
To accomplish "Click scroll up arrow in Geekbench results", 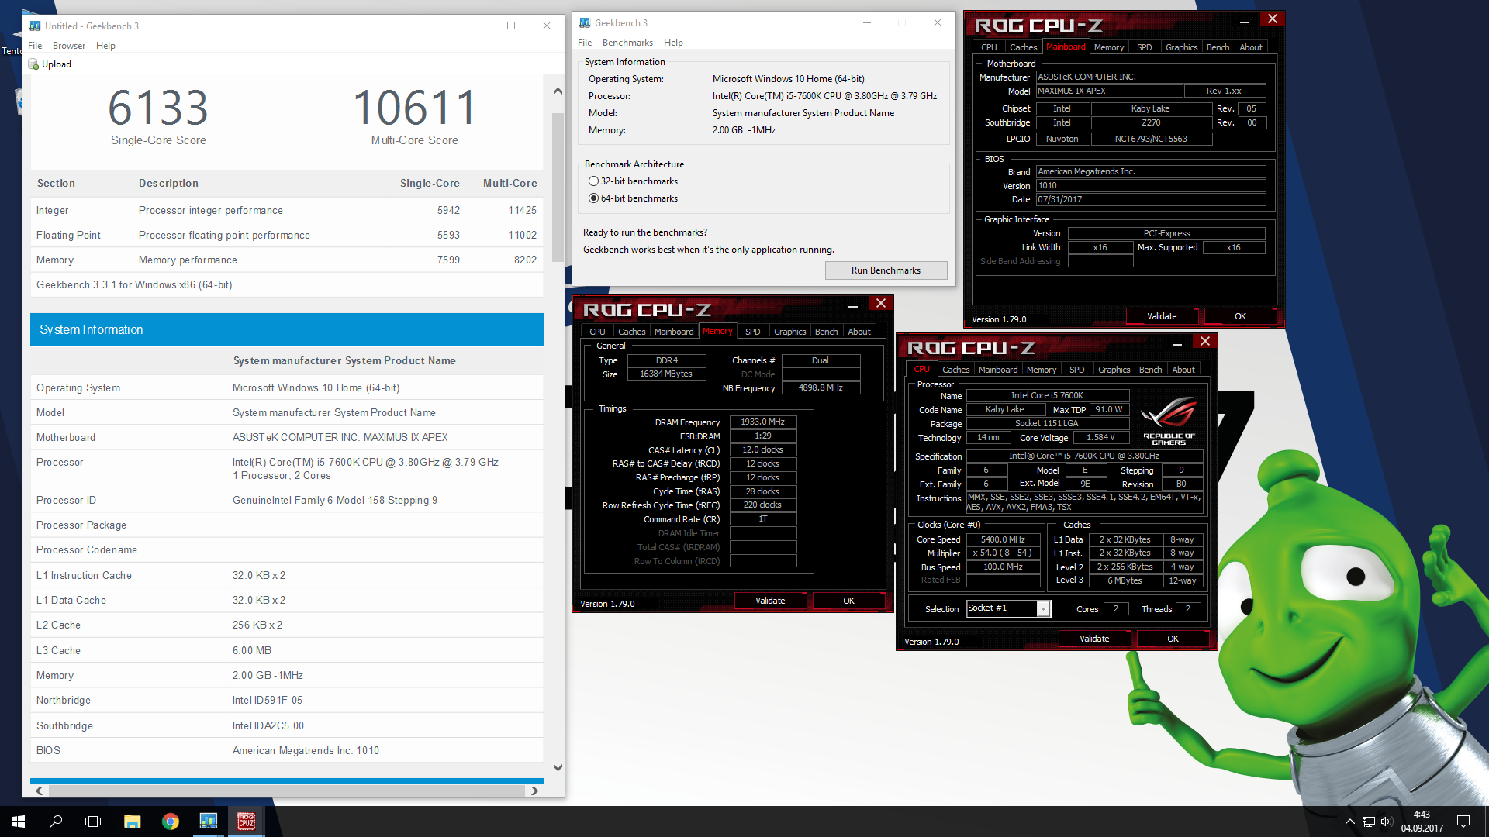I will [557, 91].
